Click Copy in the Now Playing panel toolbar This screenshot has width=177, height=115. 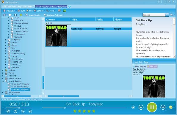pyautogui.click(x=146, y=62)
